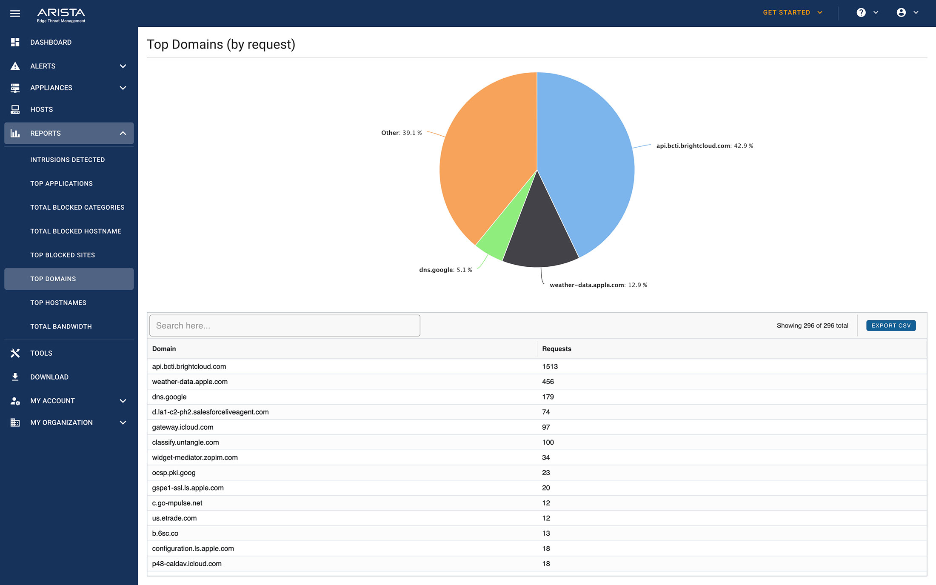Image resolution: width=936 pixels, height=585 pixels.
Task: Select the weather-data.apple.com table row
Action: click(537, 382)
